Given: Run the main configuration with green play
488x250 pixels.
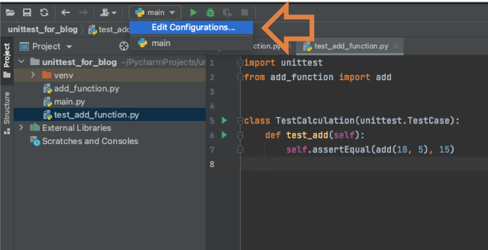Looking at the screenshot, I should tap(193, 12).
